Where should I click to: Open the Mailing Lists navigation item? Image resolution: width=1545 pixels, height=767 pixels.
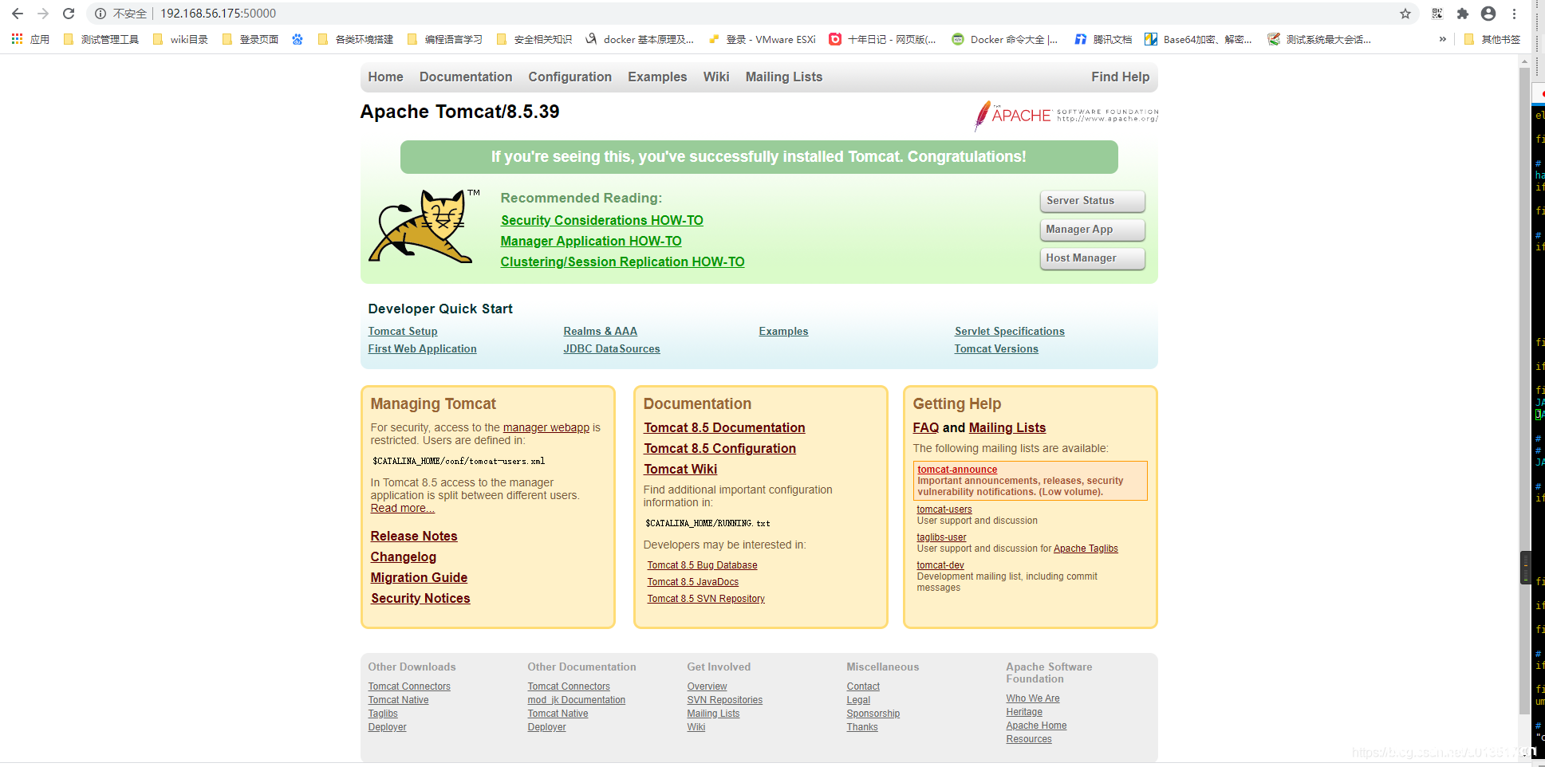[783, 77]
